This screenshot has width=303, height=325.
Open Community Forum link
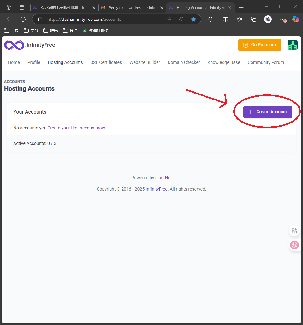click(x=266, y=62)
